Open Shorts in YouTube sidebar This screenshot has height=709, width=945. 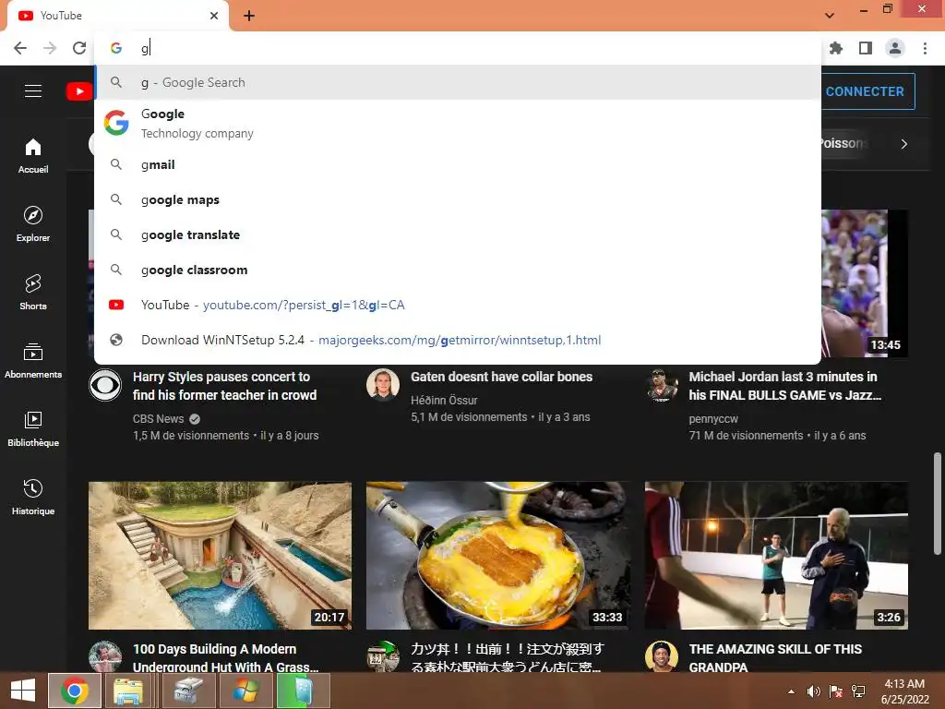click(x=33, y=293)
